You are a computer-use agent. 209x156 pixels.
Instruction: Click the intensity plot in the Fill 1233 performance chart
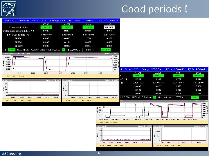click(62, 64)
